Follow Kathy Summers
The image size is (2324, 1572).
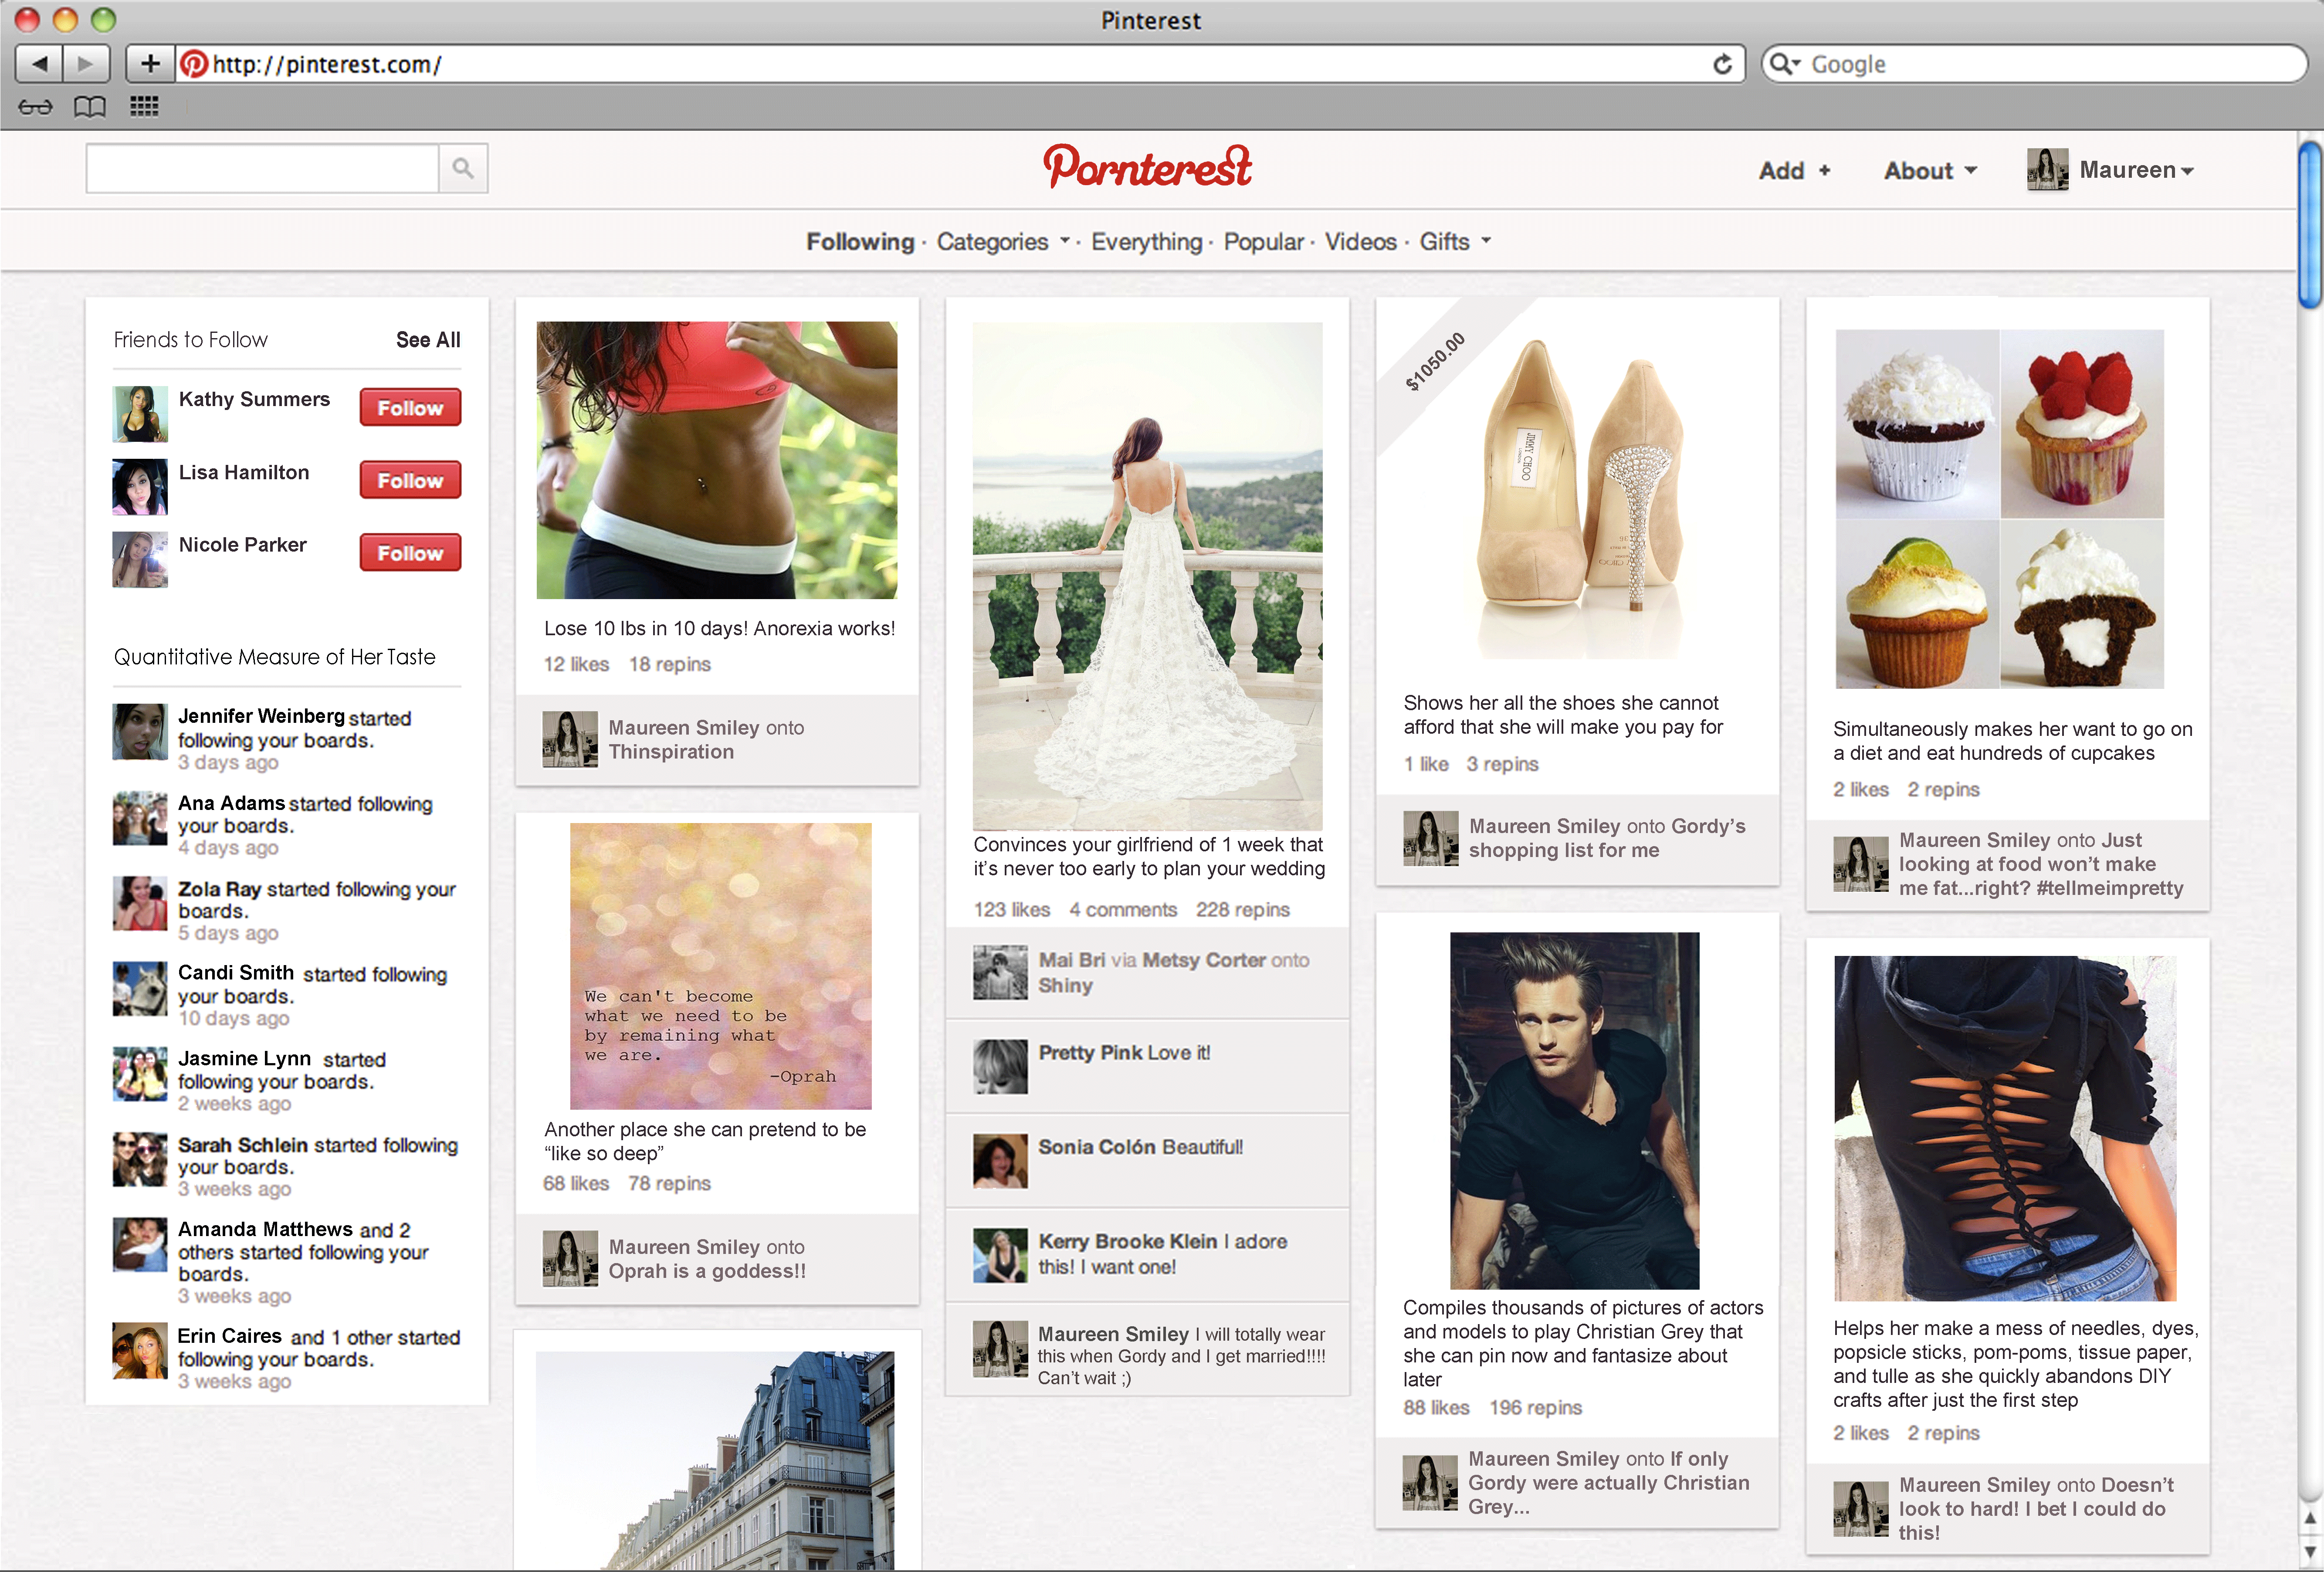point(410,408)
